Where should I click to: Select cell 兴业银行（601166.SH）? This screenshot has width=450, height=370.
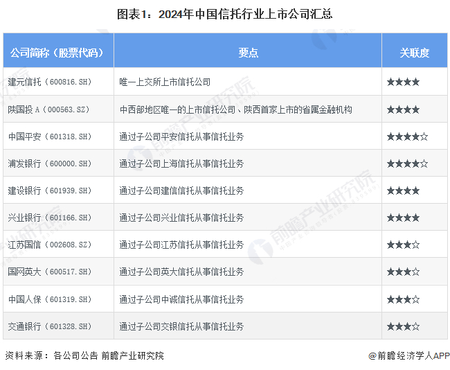click(x=59, y=217)
